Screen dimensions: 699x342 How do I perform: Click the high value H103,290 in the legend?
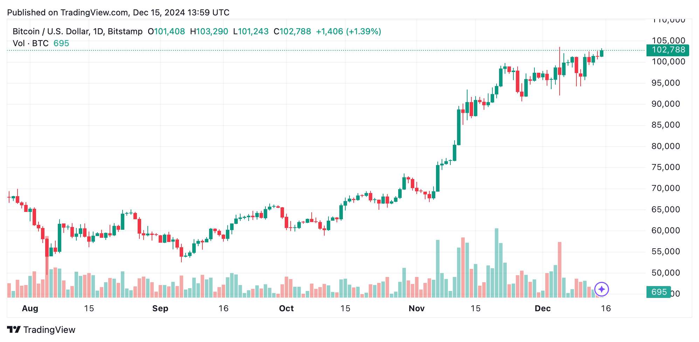pyautogui.click(x=209, y=31)
